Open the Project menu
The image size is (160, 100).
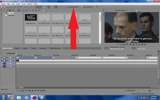click(x=3, y=4)
